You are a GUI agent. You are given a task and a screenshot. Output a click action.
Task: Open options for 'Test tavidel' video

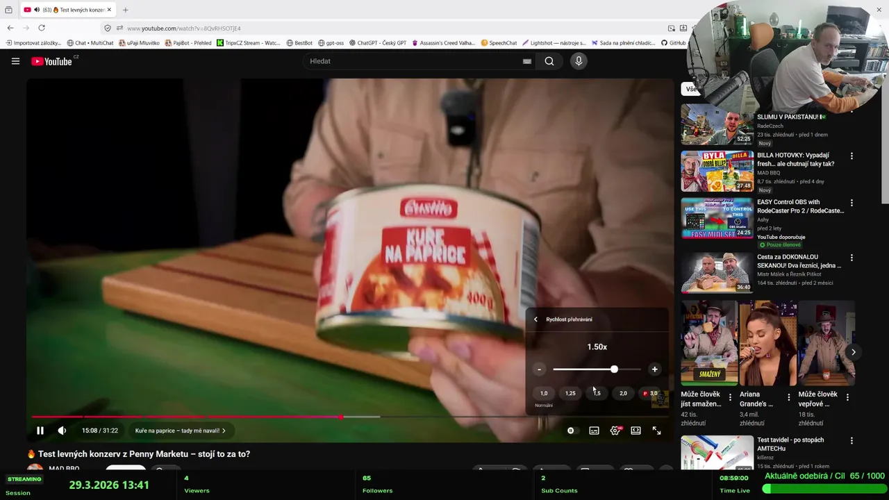tap(851, 441)
